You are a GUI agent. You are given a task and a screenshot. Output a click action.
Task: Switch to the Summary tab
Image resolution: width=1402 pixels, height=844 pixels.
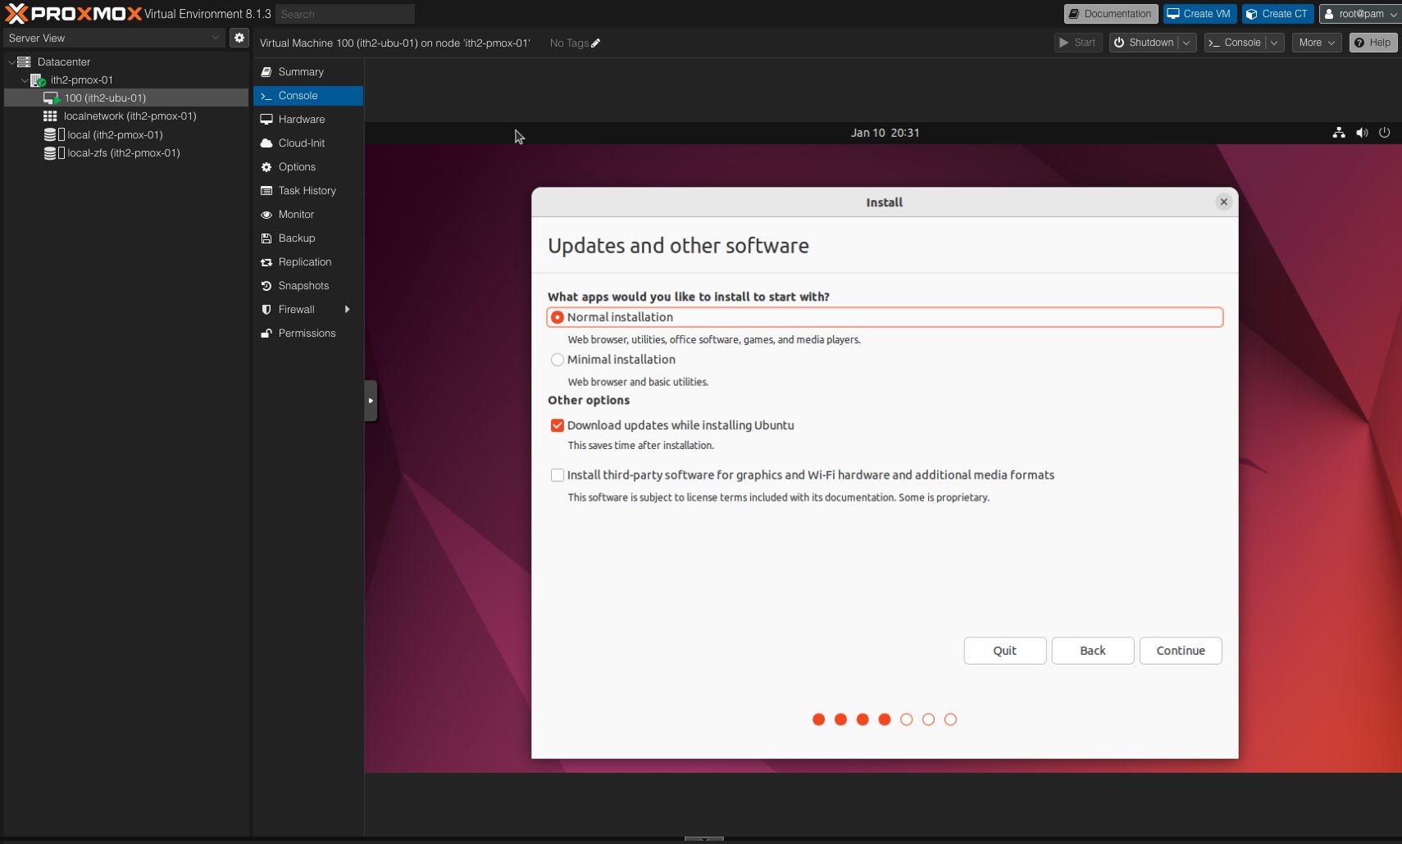click(x=300, y=71)
